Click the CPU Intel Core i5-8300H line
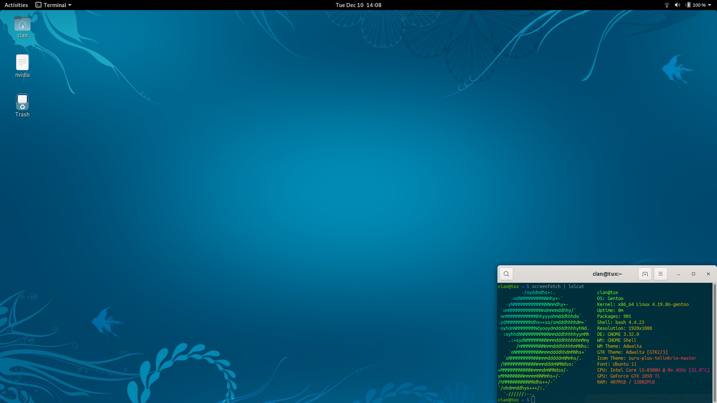The width and height of the screenshot is (717, 403). (x=654, y=370)
